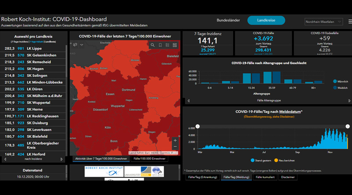Open map bookmarks icon
Image resolution: width=352 pixels, height=195 pixels.
point(160,45)
